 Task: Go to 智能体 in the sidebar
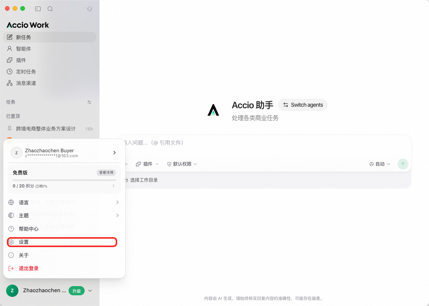[49, 49]
